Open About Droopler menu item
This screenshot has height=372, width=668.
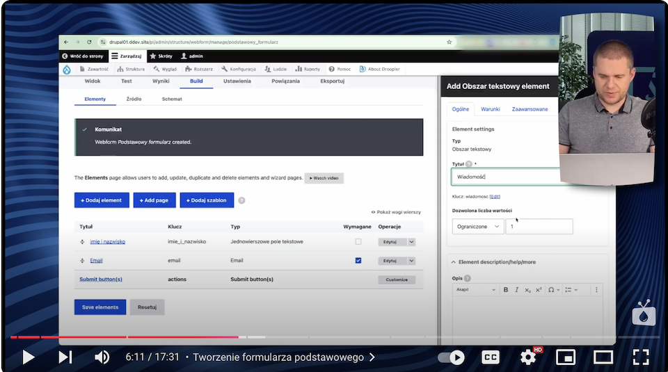[380, 69]
